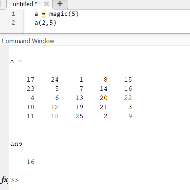This screenshot has height=190, width=190.
Task: Click the ans value 16
Action: (30, 162)
